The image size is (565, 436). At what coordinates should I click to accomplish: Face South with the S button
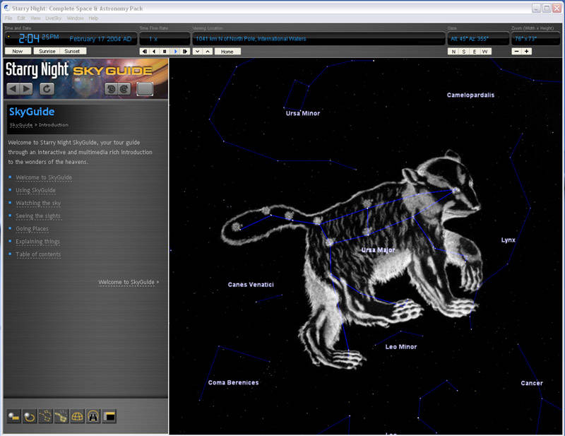coord(464,52)
